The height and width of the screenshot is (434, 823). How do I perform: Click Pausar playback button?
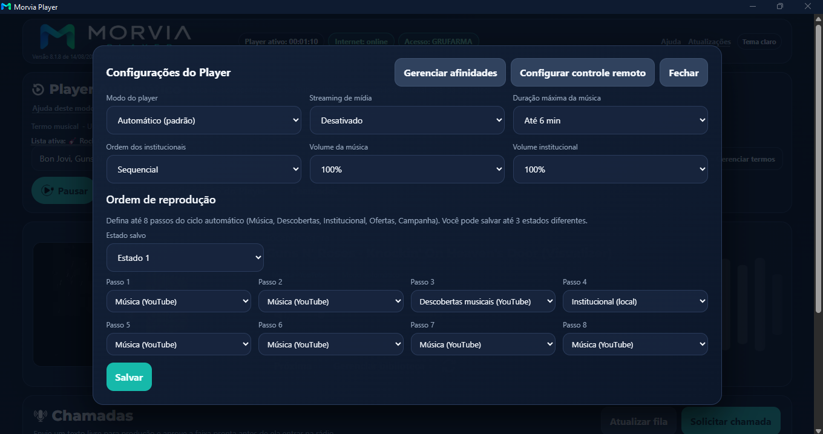64,191
